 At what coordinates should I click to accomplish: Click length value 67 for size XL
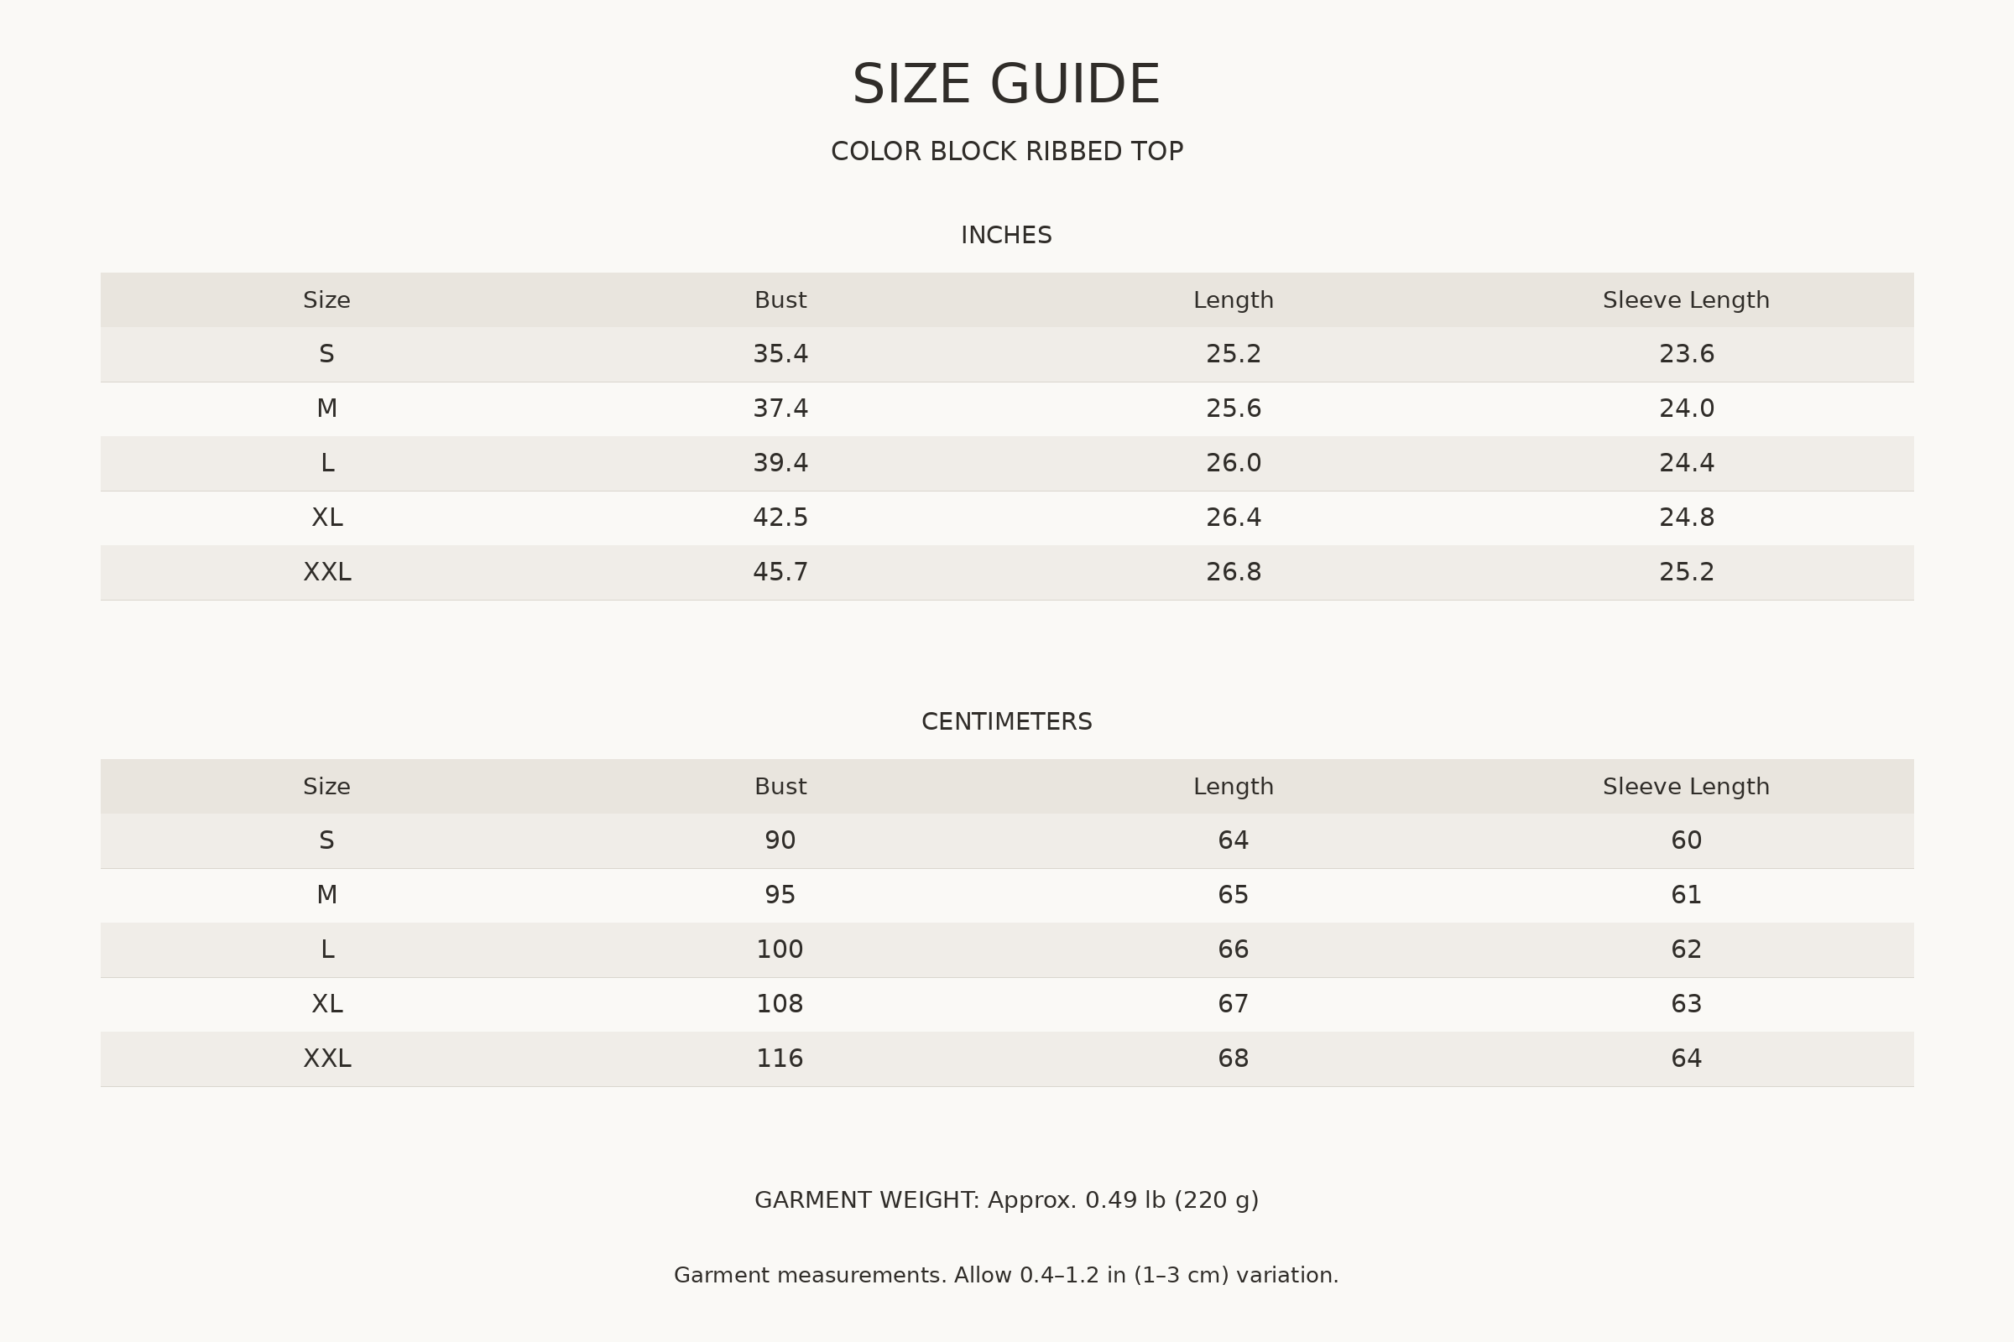click(x=1233, y=1004)
